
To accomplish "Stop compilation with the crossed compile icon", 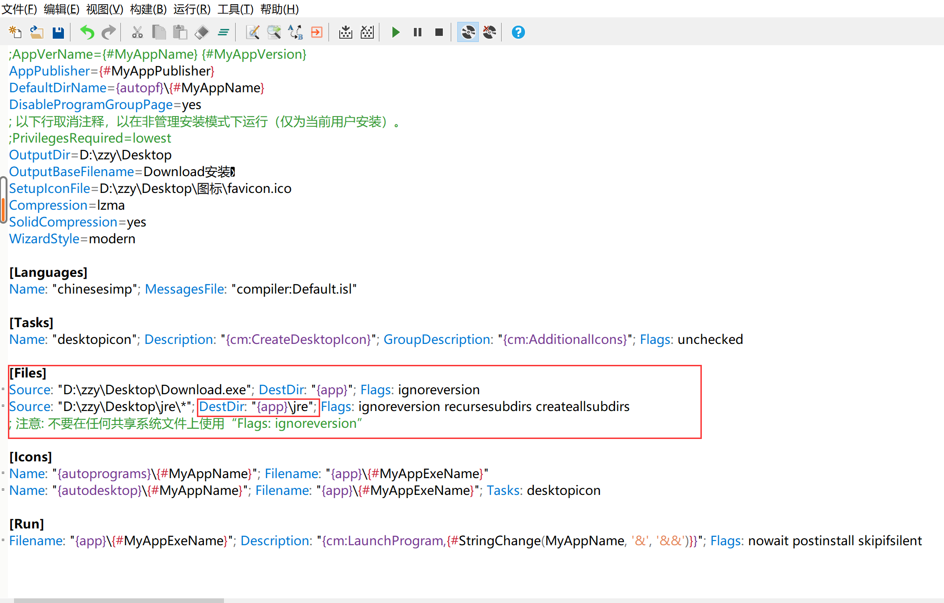I will tap(367, 32).
